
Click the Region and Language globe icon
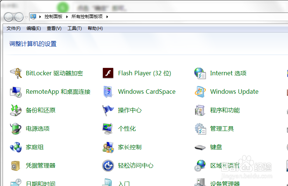[x=200, y=166]
